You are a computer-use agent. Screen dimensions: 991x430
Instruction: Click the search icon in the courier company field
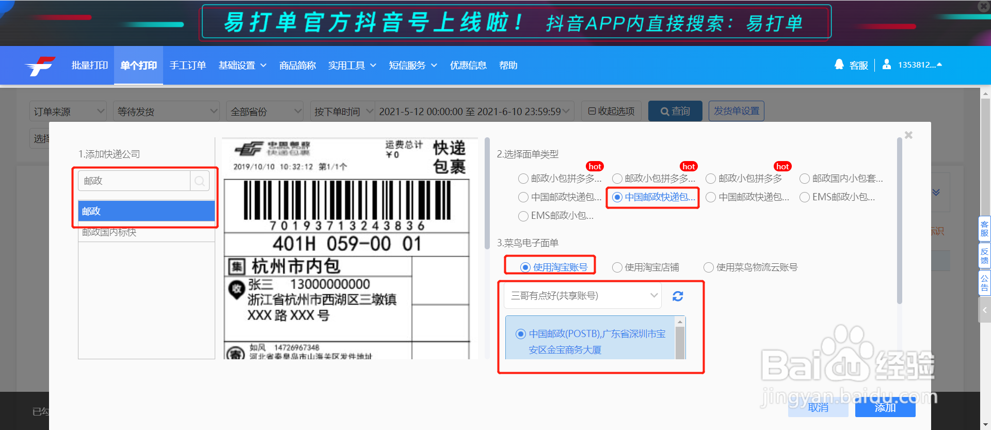point(200,181)
